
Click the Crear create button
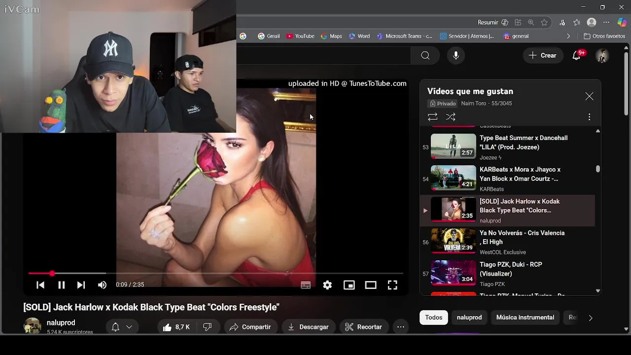pos(543,55)
